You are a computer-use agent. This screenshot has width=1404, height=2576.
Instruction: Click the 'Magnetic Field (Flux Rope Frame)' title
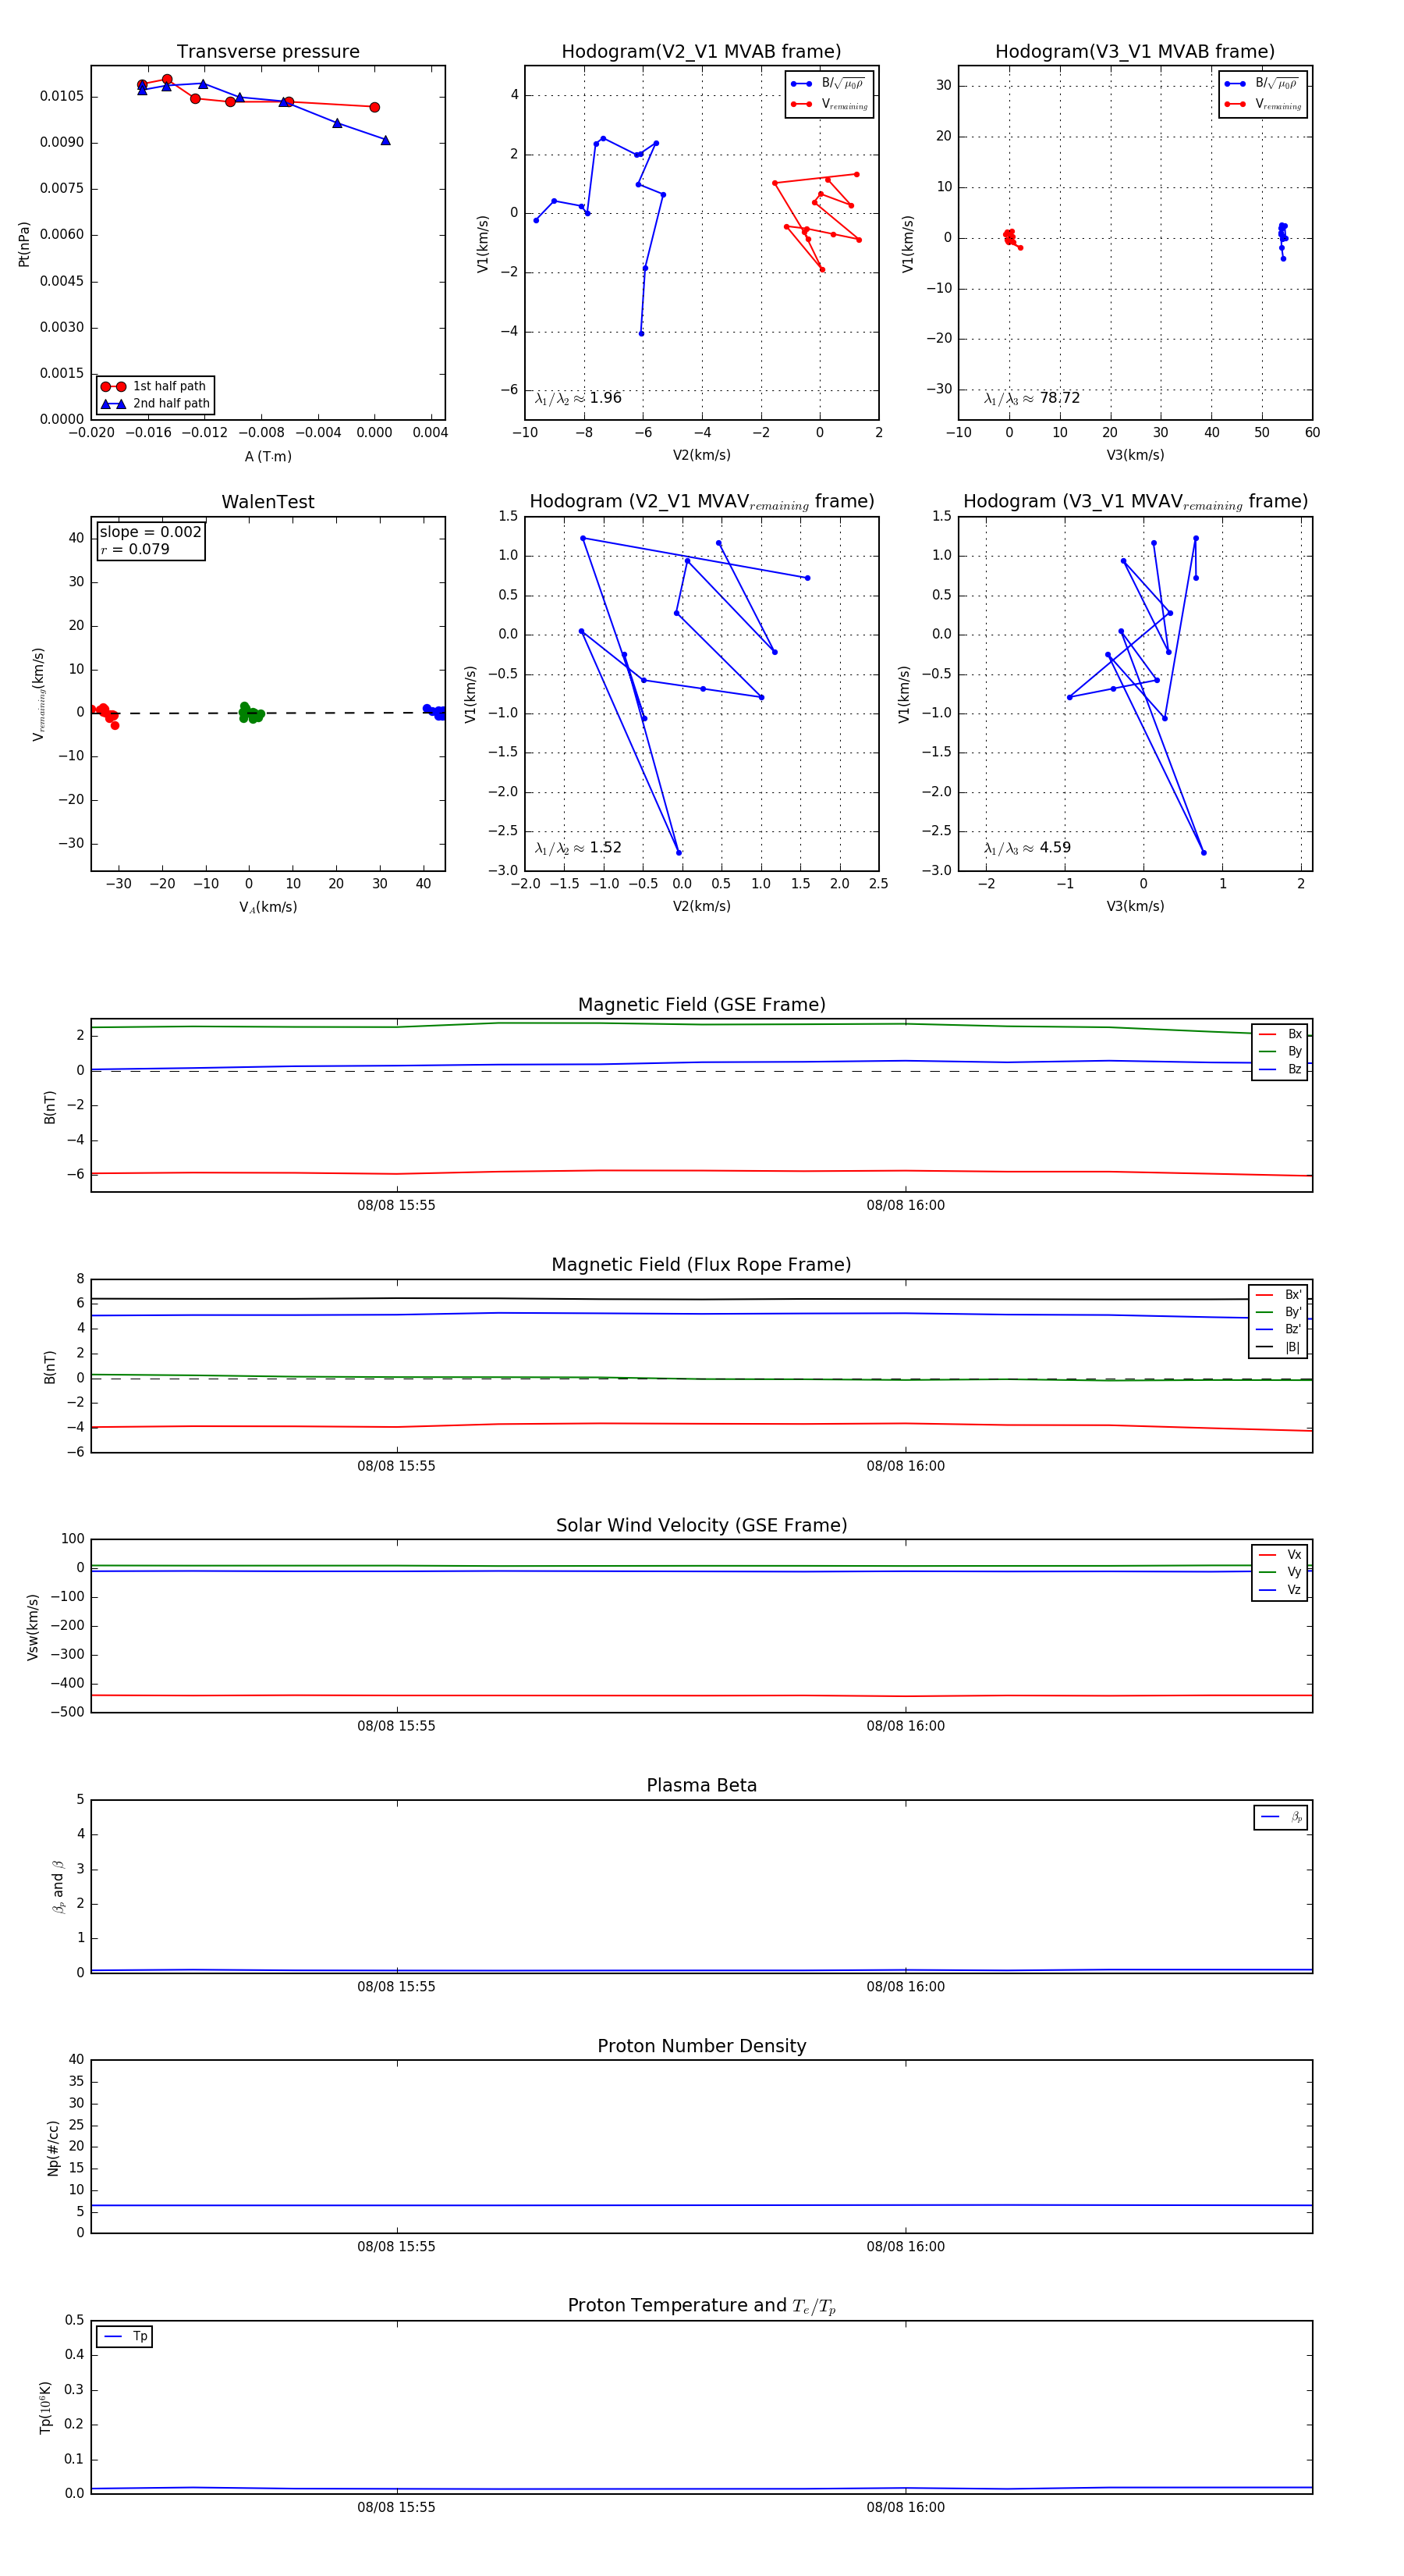(701, 1265)
